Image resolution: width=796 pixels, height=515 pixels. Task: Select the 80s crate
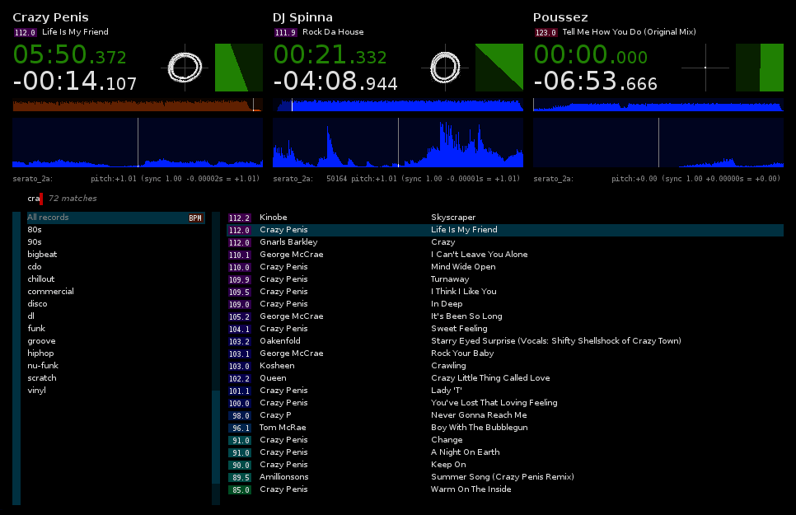click(x=115, y=230)
